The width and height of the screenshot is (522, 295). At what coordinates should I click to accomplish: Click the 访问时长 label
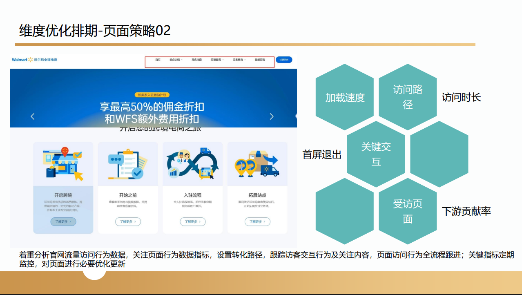tap(462, 97)
